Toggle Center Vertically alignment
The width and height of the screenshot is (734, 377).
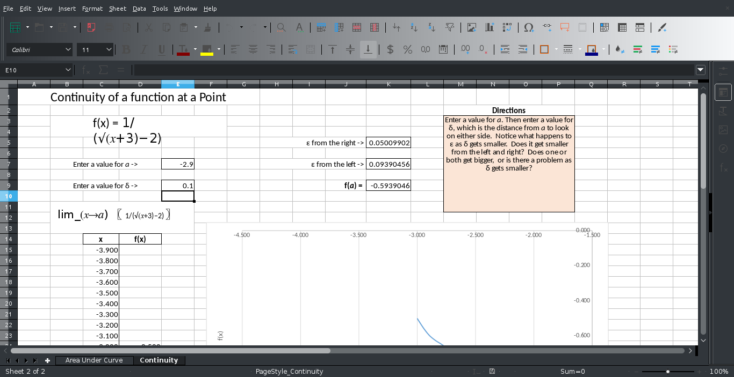coord(350,50)
